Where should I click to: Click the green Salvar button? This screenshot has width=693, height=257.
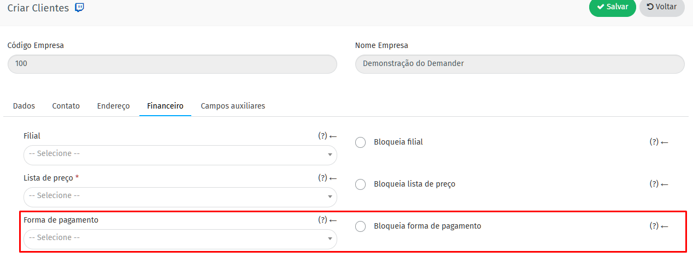point(613,7)
